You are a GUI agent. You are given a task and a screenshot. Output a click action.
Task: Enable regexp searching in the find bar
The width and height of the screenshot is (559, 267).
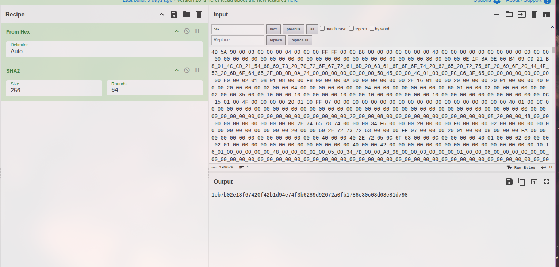pyautogui.click(x=351, y=28)
